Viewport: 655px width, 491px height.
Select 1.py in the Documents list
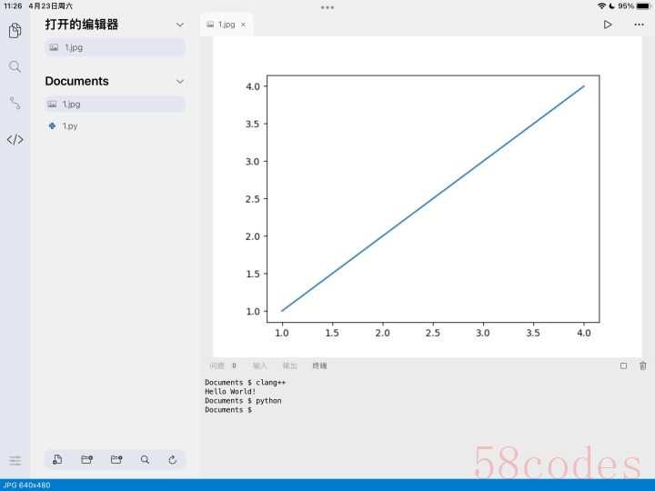115,125
